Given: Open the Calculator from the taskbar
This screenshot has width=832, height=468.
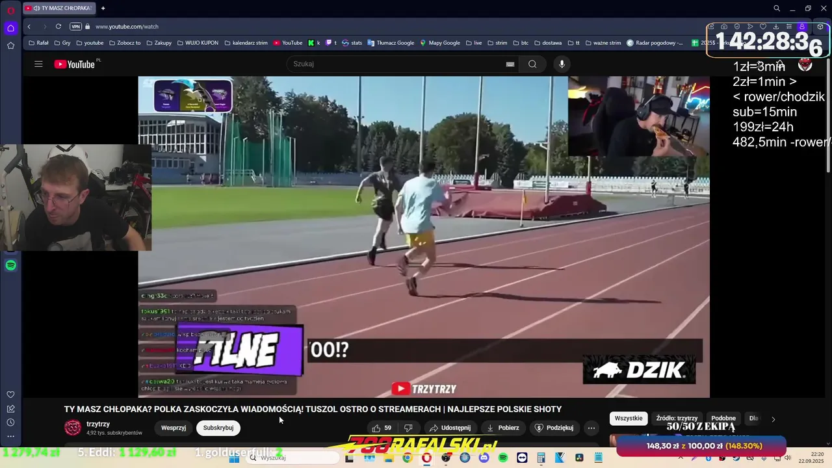Looking at the screenshot, I should point(541,458).
